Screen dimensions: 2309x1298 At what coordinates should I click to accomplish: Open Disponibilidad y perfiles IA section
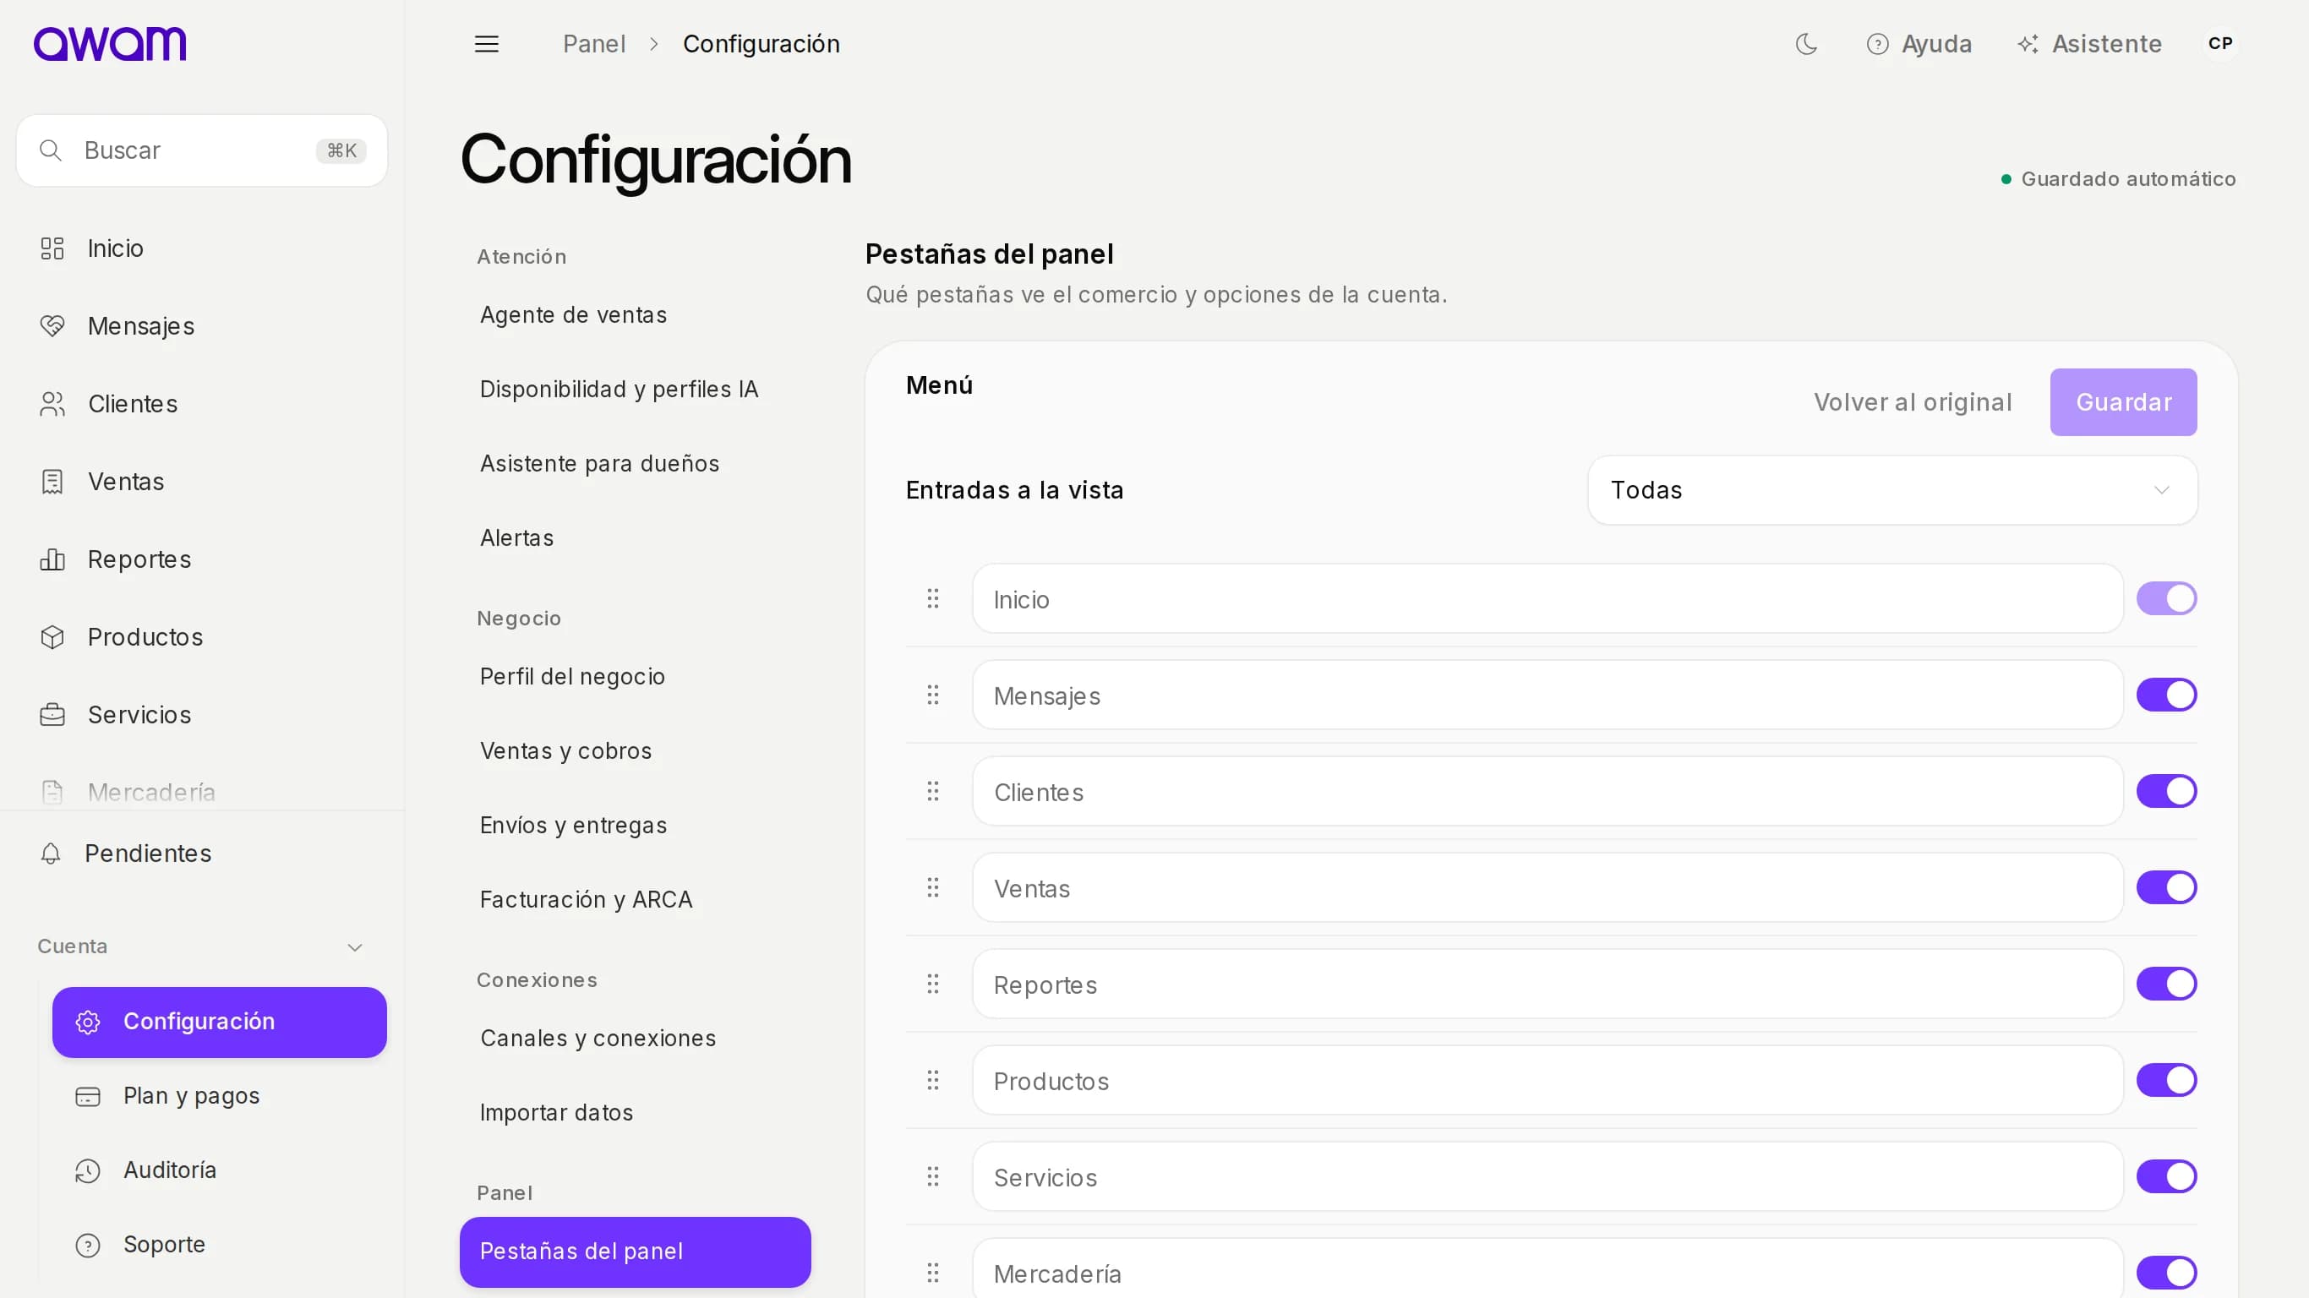tap(635, 389)
